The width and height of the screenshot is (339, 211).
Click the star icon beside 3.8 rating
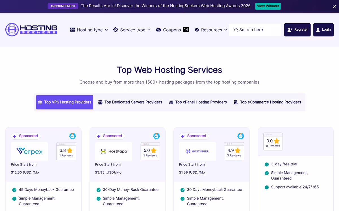point(70,151)
